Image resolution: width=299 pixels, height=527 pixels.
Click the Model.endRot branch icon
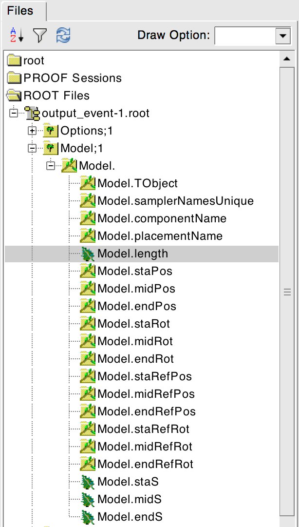pos(88,359)
